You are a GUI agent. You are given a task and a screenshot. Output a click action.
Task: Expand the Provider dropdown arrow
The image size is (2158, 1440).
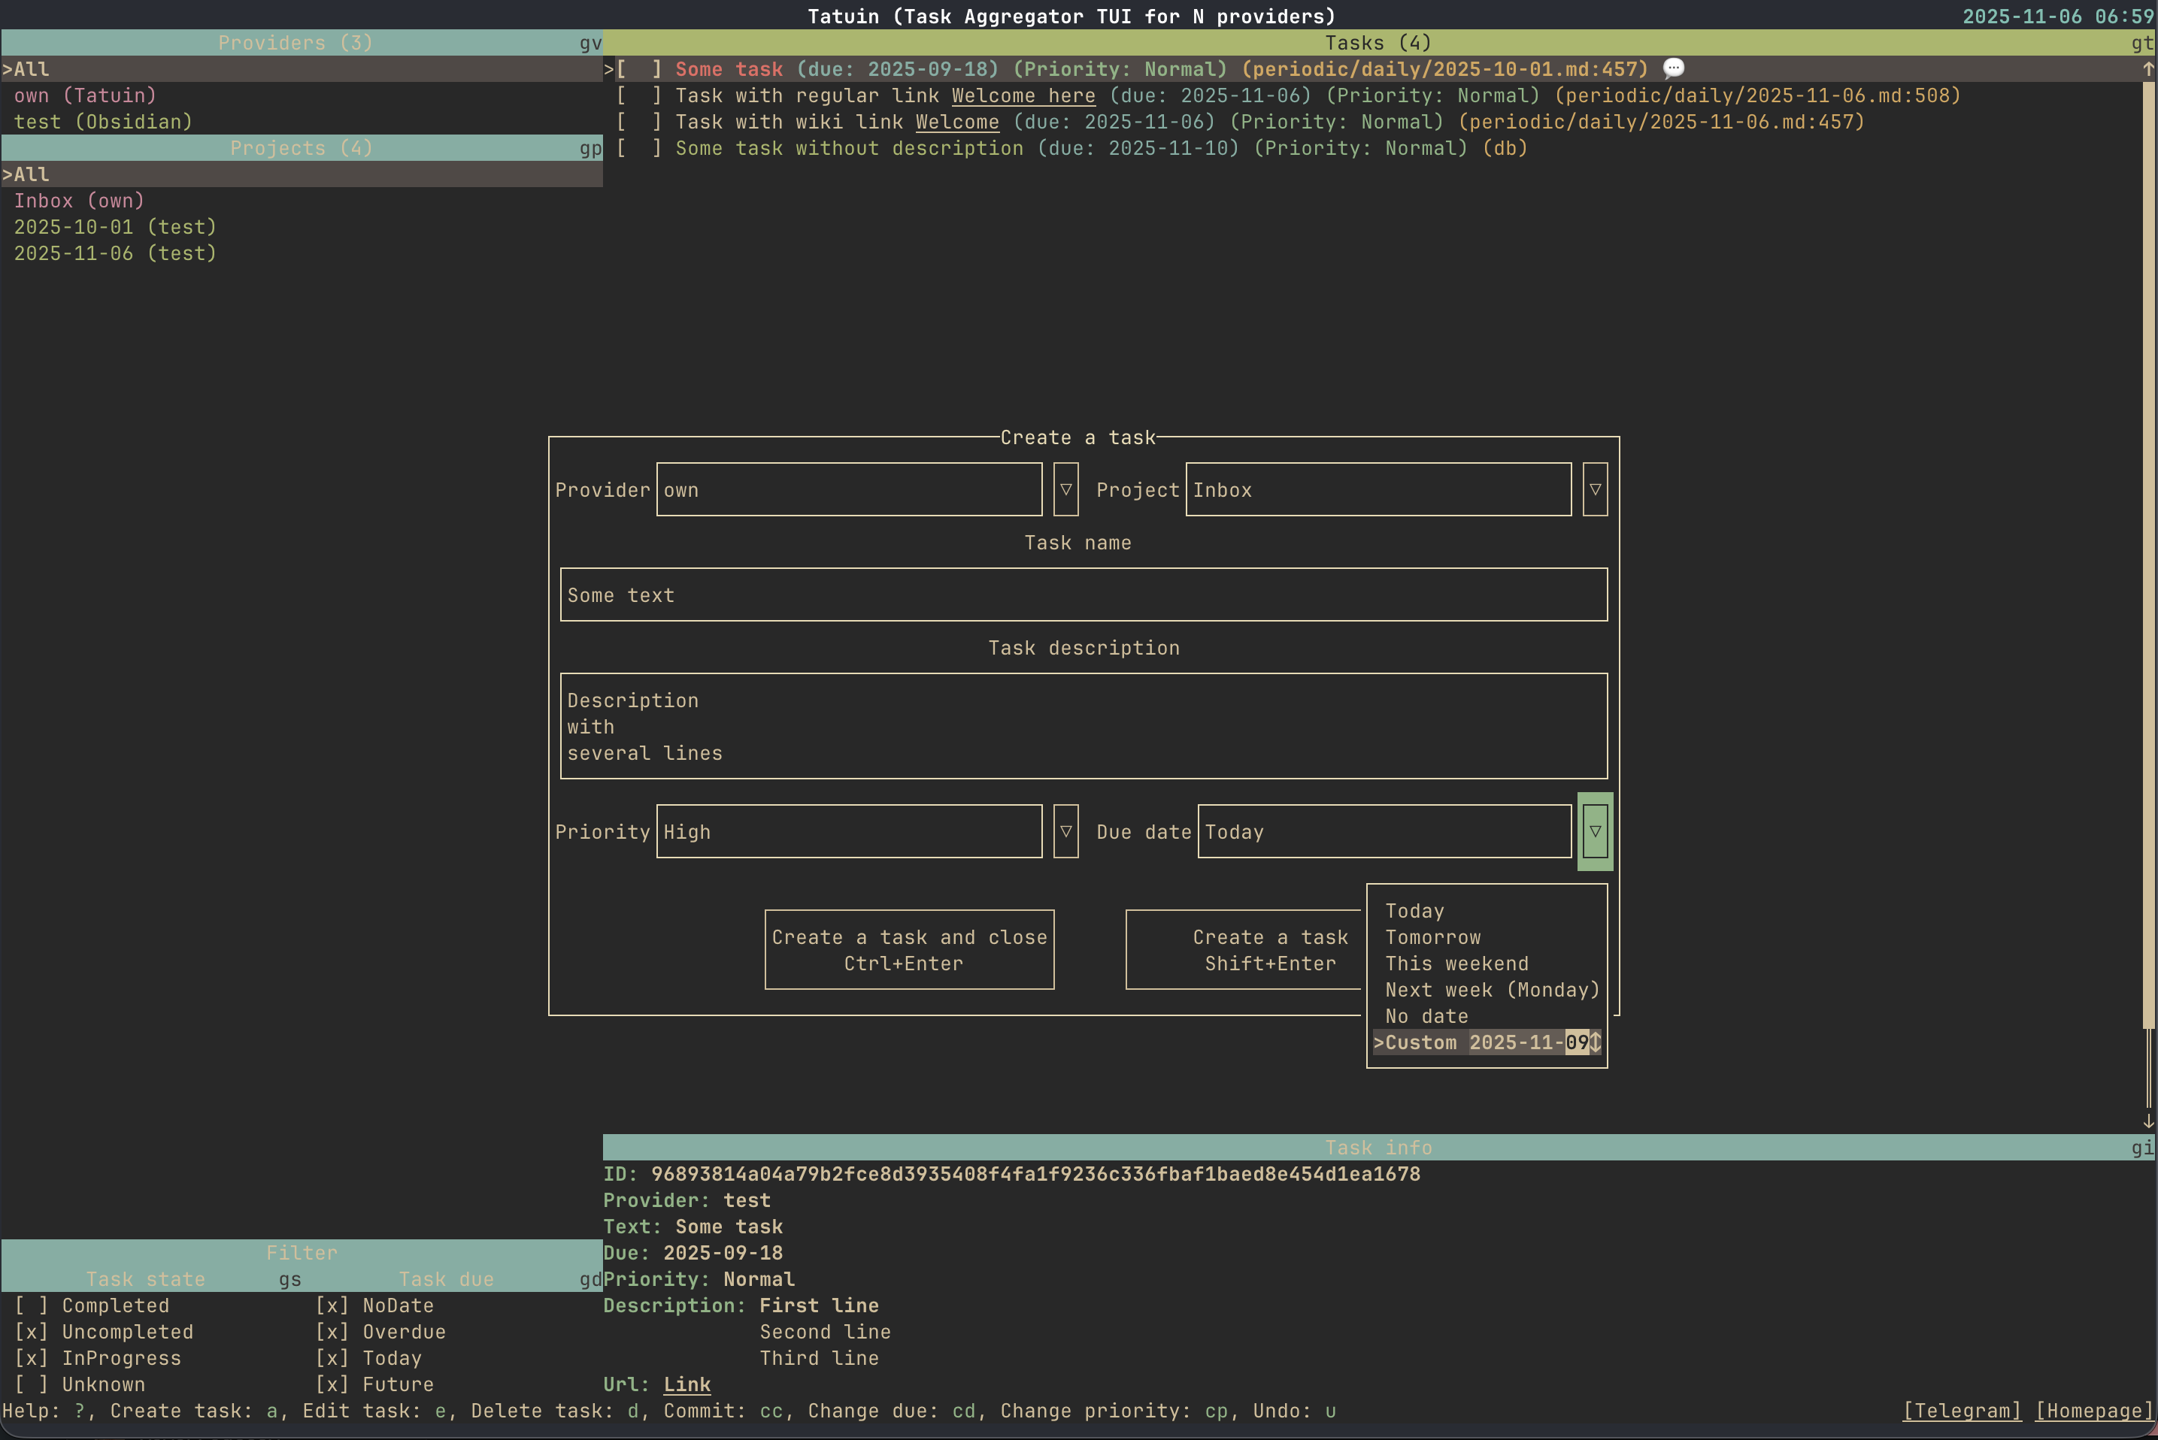(1065, 489)
